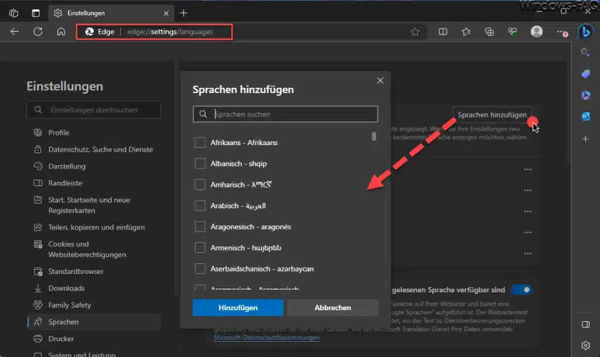
Task: Open the Favorites list icon
Action: click(466, 32)
